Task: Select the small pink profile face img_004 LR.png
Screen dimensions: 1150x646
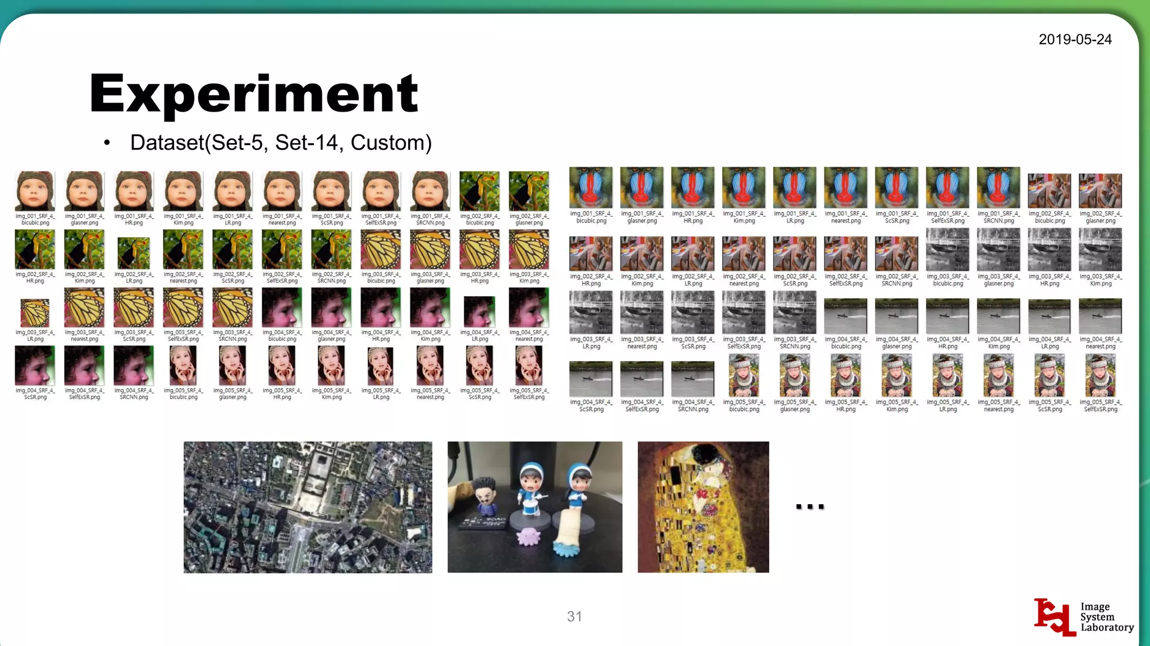Action: [x=480, y=311]
